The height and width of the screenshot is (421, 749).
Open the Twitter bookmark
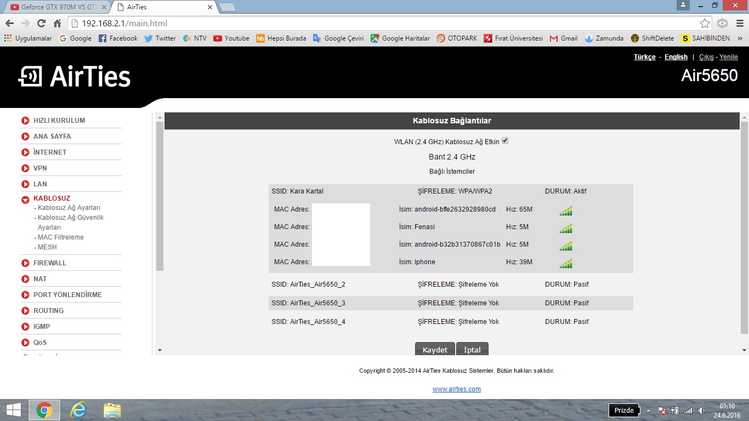click(160, 38)
